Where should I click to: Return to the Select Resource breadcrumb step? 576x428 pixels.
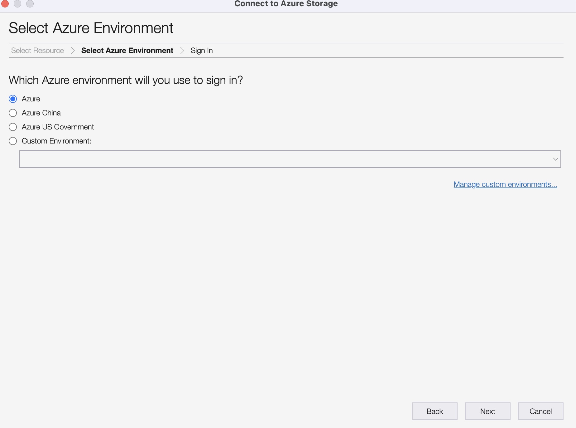pyautogui.click(x=37, y=51)
